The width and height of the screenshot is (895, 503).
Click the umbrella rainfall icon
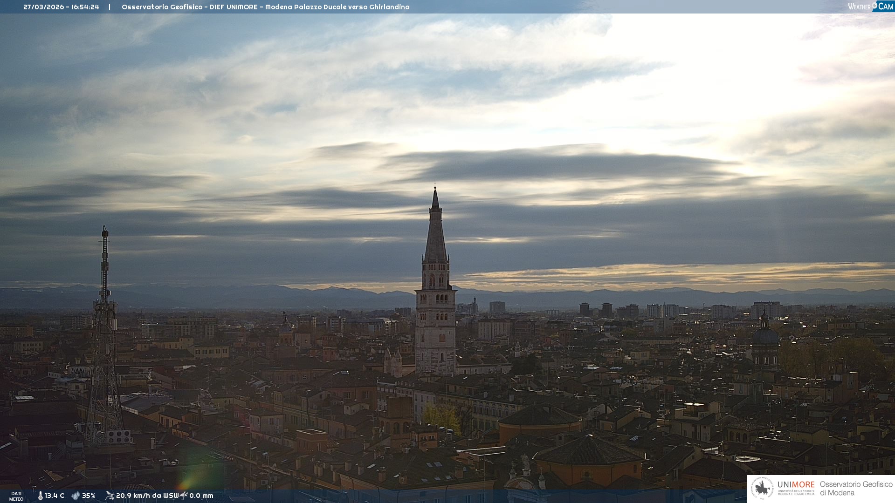[x=184, y=496]
